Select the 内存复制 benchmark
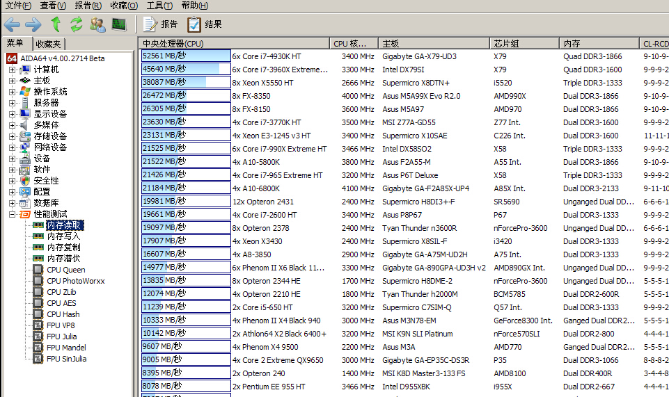Viewport: 669px width, 397px height. (x=63, y=247)
